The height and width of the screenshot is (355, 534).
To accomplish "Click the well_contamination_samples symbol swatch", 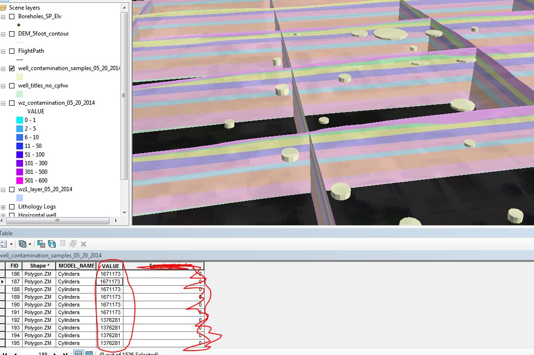I will [20, 77].
